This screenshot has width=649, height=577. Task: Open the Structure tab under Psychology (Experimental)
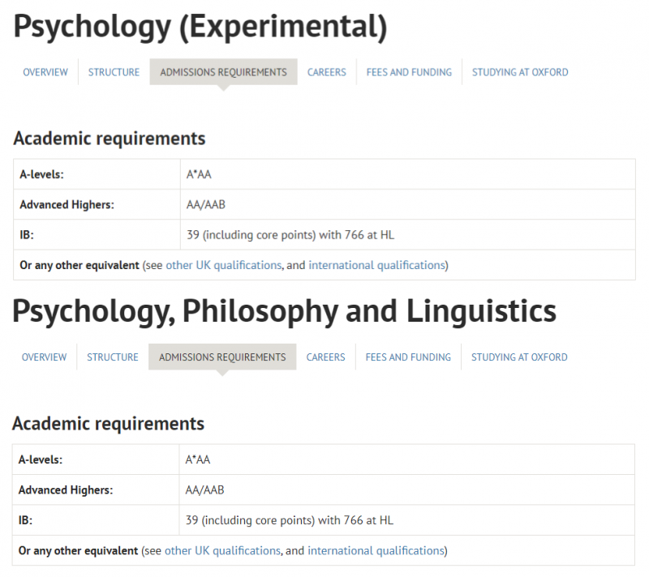coord(114,72)
